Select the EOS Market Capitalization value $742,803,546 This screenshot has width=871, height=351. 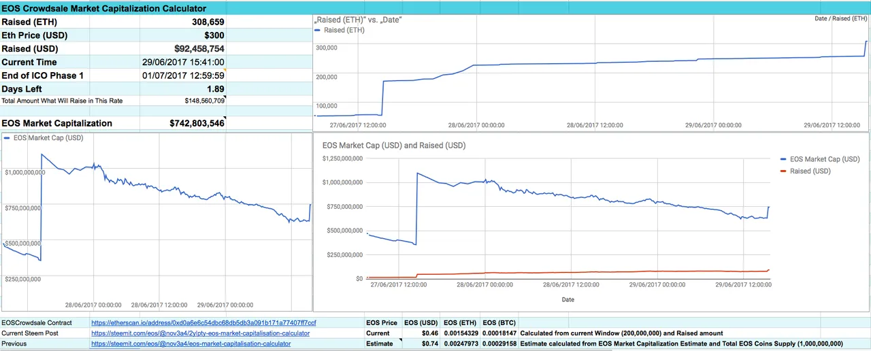[x=197, y=123]
